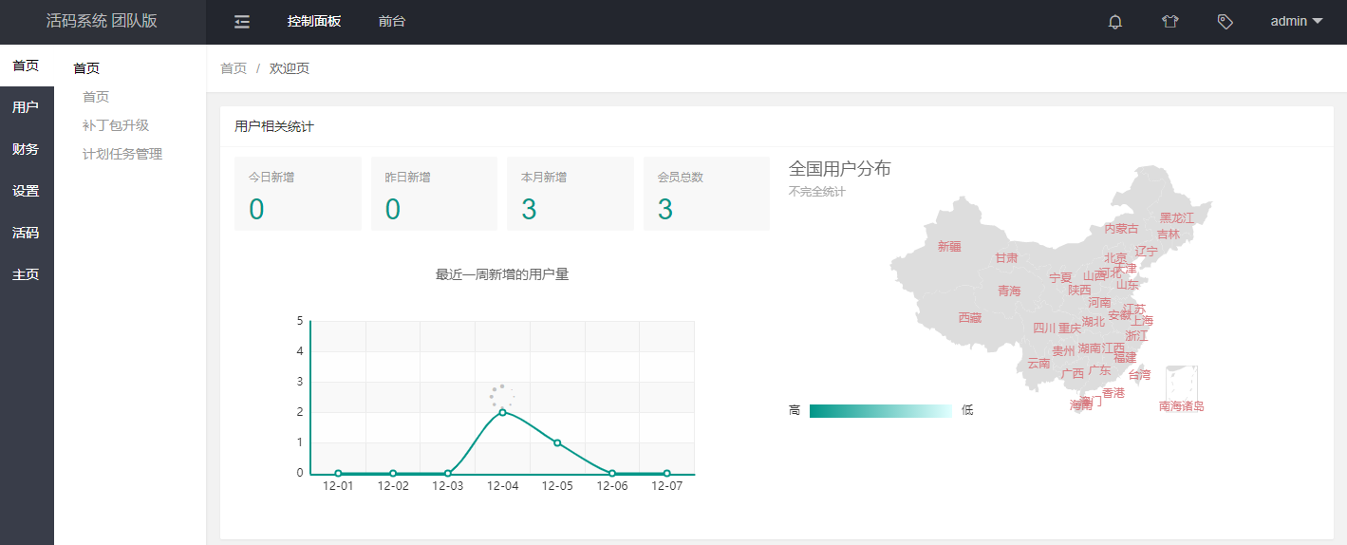Click the 12-01 data point on chart
Image resolution: width=1347 pixels, height=545 pixels.
coord(338,473)
